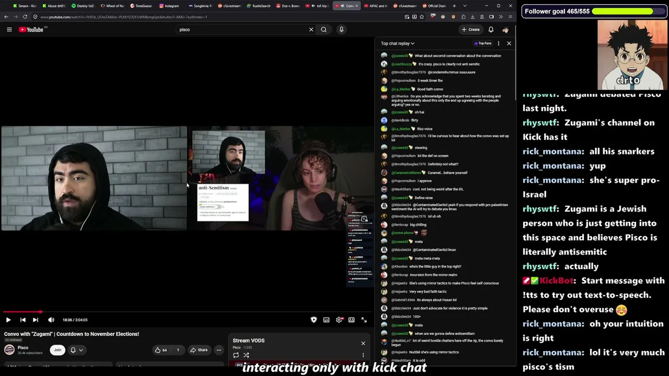Expand notification bell dropdown beside Join

tap(77, 350)
